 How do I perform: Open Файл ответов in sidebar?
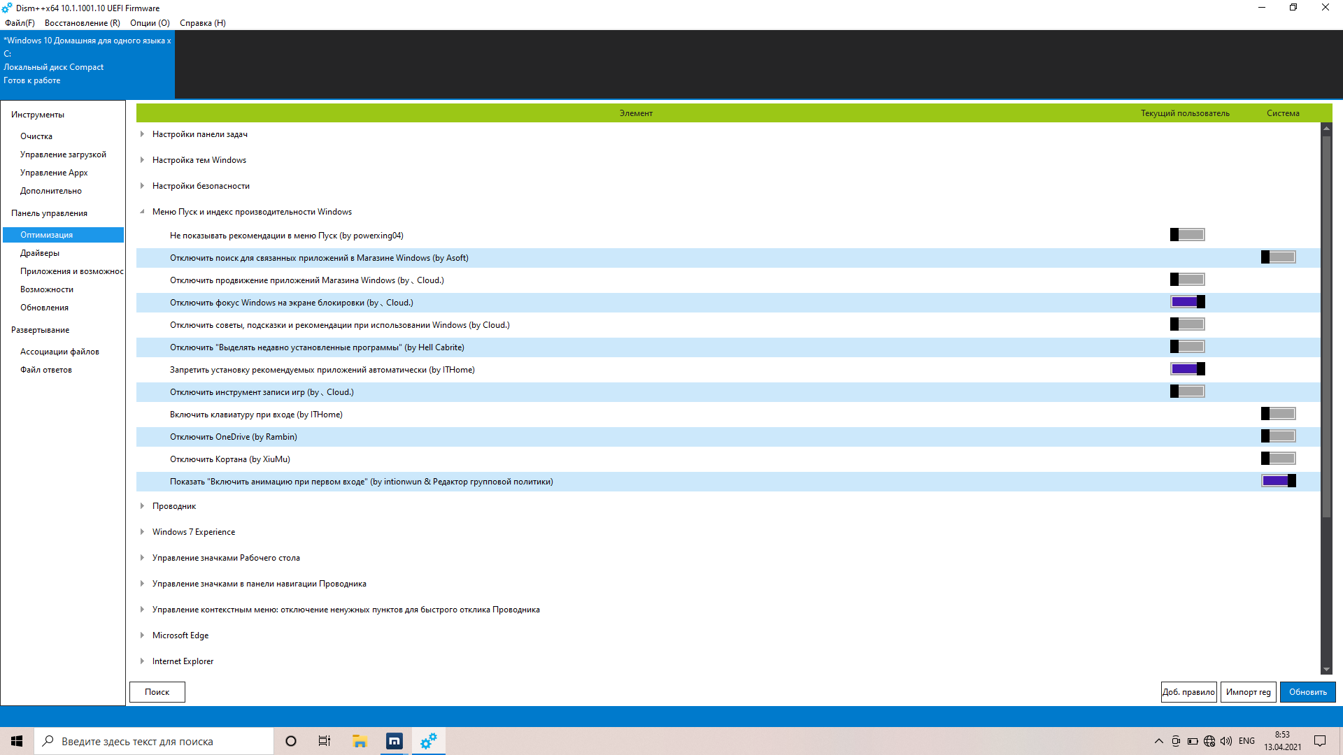tap(46, 370)
